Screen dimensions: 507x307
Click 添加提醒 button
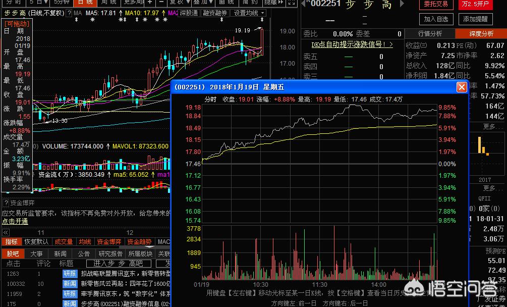[475, 19]
